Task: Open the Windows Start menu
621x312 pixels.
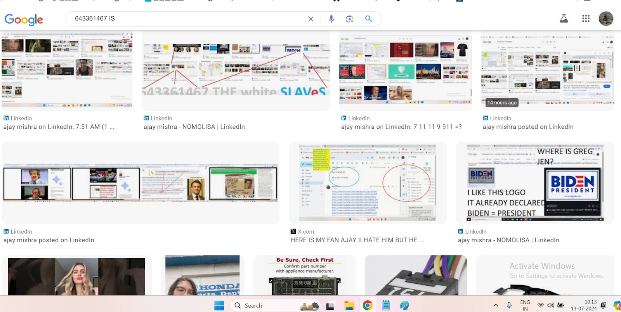Action: click(219, 305)
